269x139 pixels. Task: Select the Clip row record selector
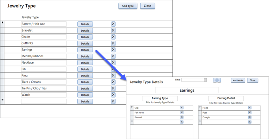pos(132,108)
